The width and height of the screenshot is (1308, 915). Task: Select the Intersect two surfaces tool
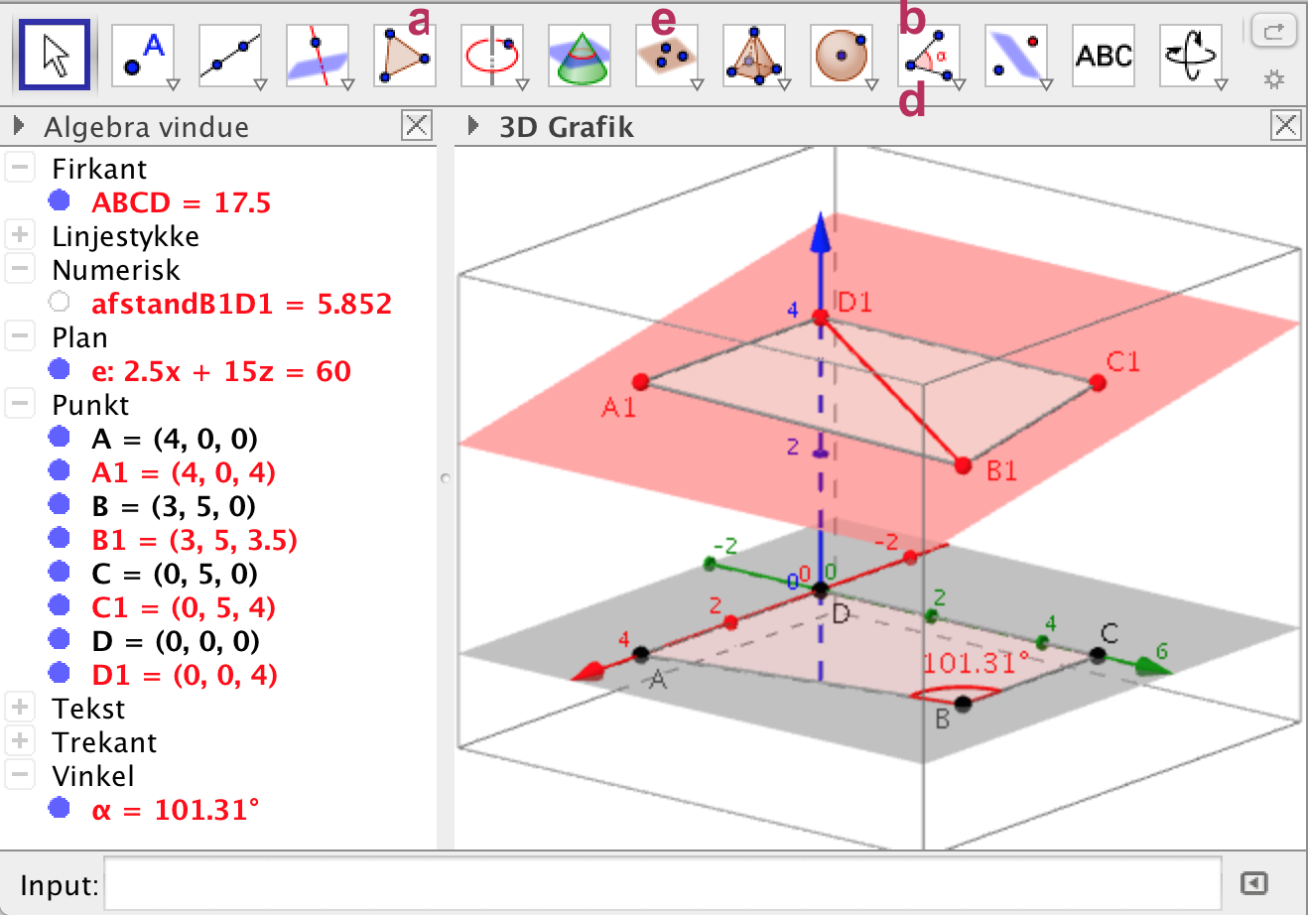point(580,56)
